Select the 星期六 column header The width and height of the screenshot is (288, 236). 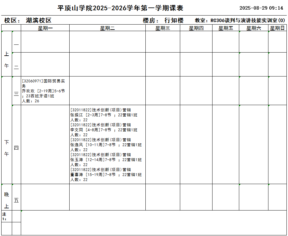click(x=254, y=28)
